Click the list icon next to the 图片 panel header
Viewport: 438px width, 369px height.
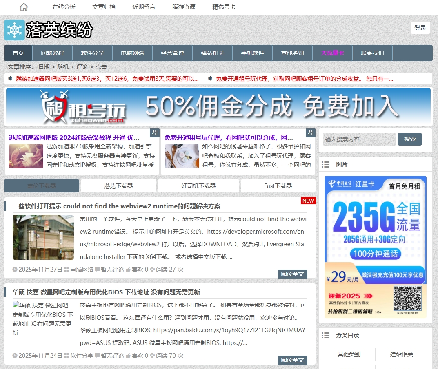pos(326,164)
